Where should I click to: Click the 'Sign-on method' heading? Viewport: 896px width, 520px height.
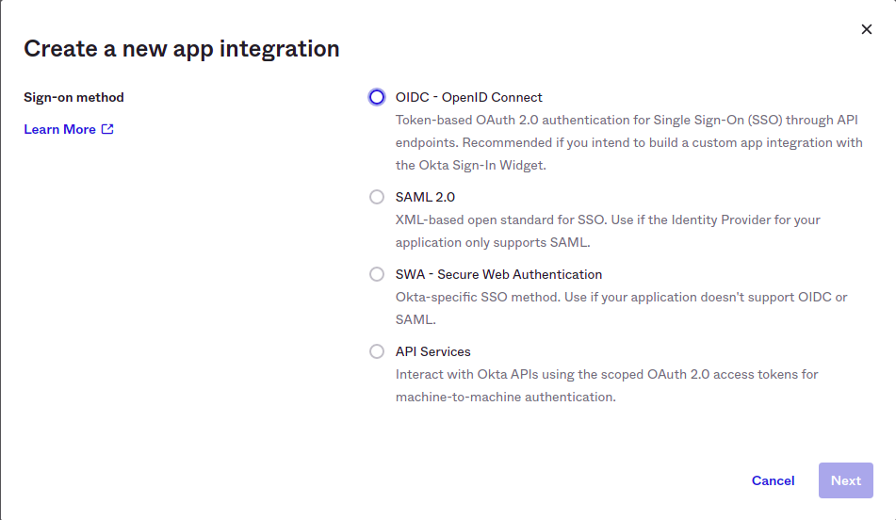73,97
